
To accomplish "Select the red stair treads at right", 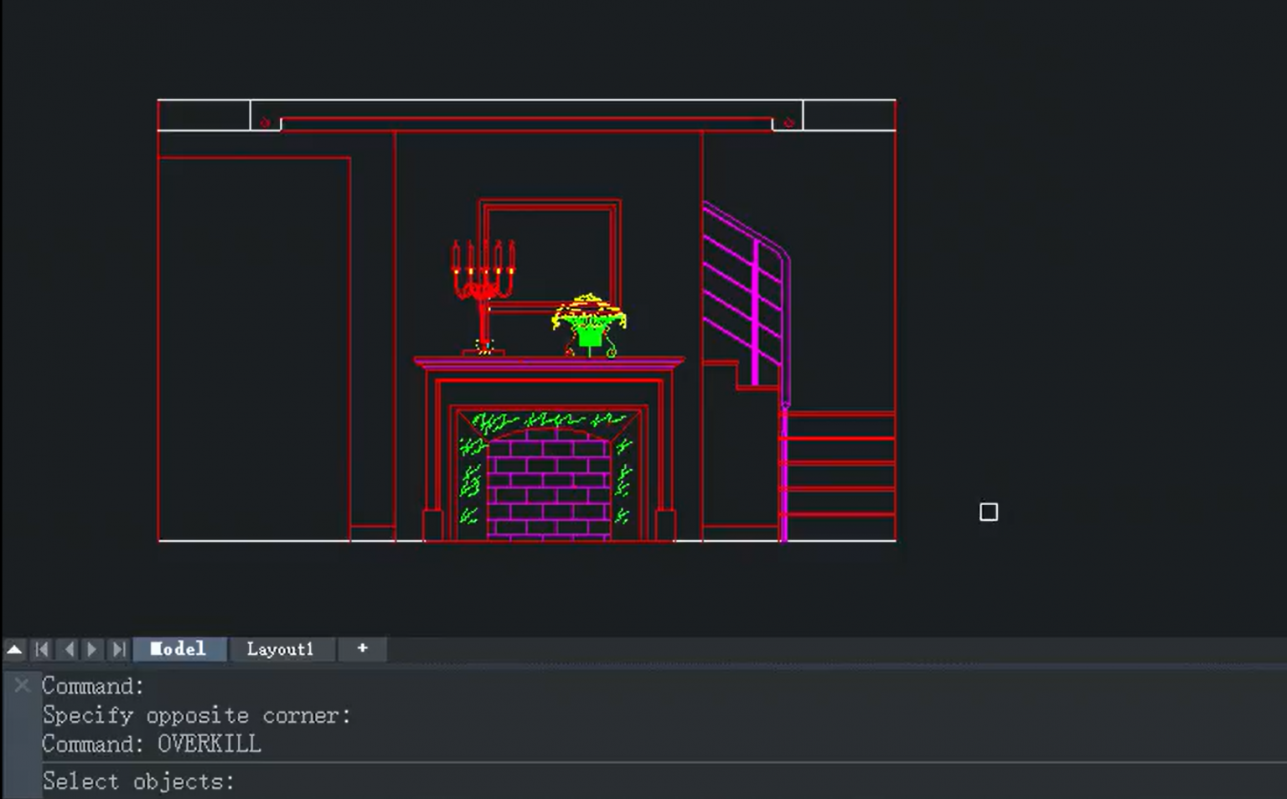I will (x=840, y=463).
